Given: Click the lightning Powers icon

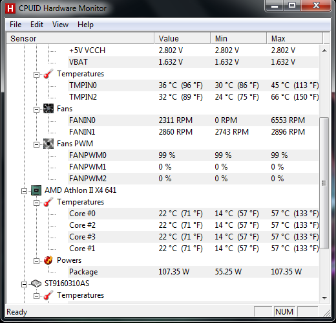Looking at the screenshot, I should [x=48, y=260].
